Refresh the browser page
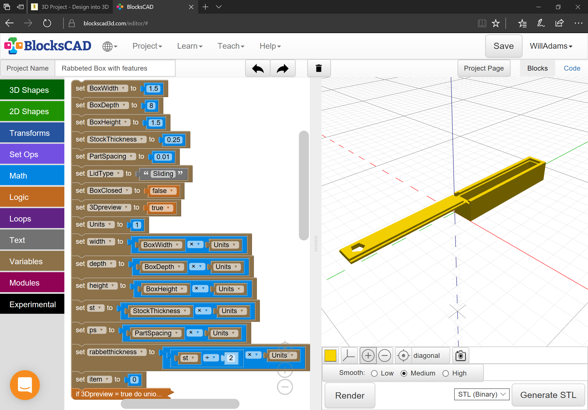 (47, 23)
